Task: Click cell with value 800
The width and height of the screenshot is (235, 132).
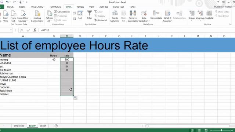Action: 67,59
